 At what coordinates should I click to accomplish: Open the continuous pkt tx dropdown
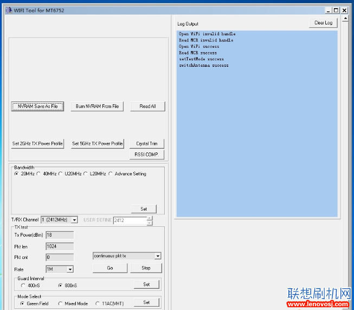click(158, 256)
